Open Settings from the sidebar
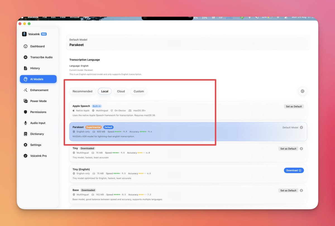335x226 pixels. coord(38,145)
